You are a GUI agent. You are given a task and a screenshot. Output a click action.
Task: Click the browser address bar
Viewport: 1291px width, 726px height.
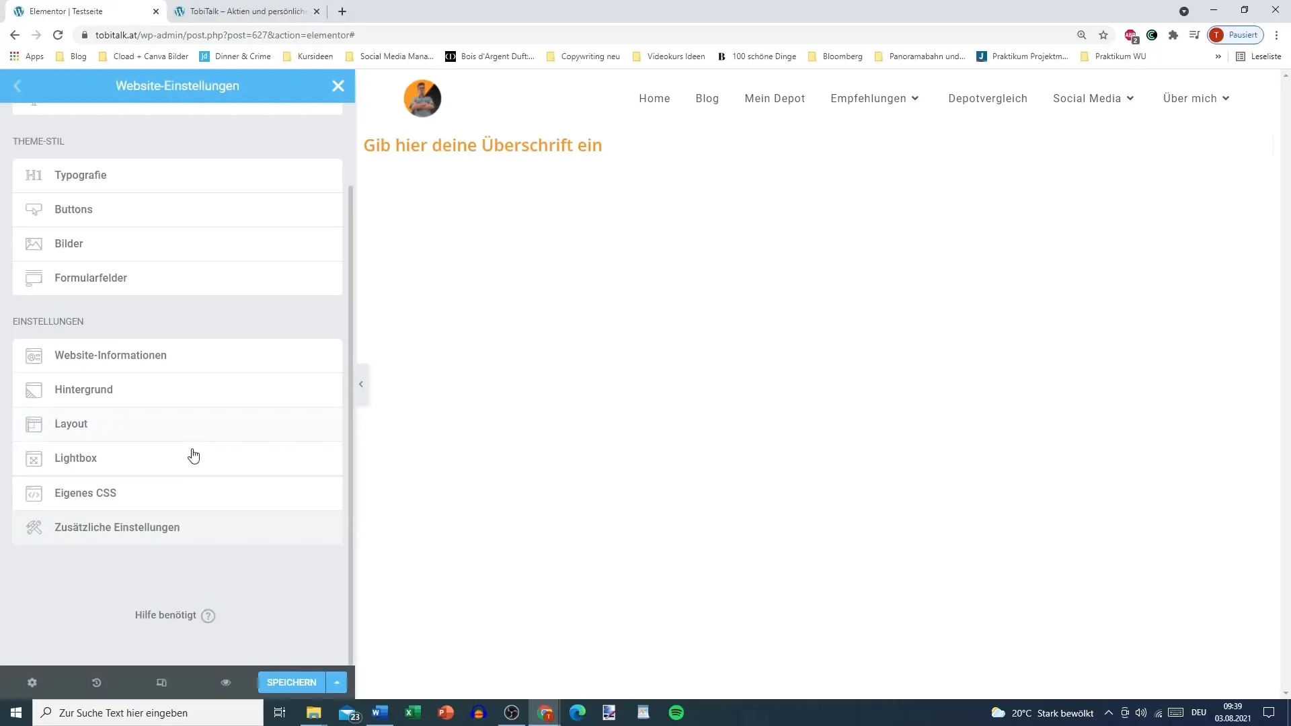pyautogui.click(x=578, y=35)
